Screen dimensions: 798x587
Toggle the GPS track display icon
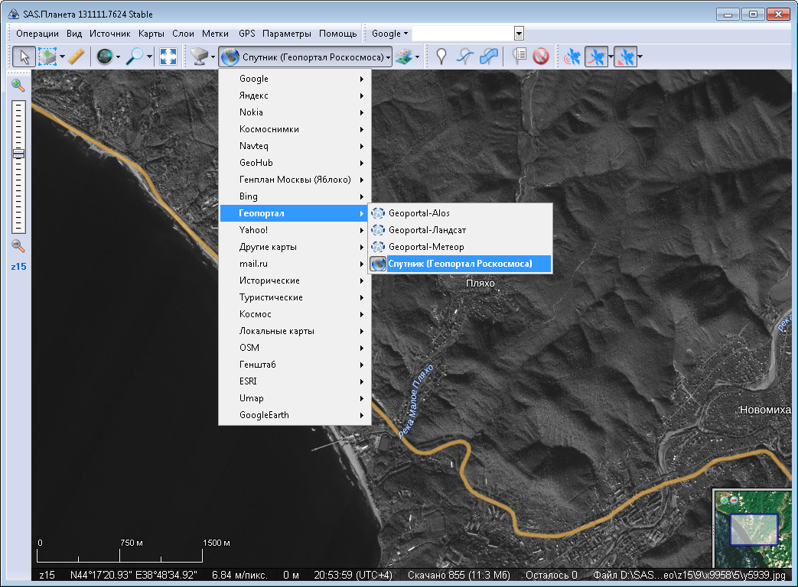(x=597, y=57)
